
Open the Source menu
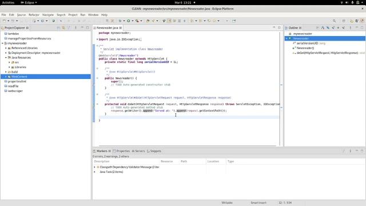pyautogui.click(x=21, y=15)
